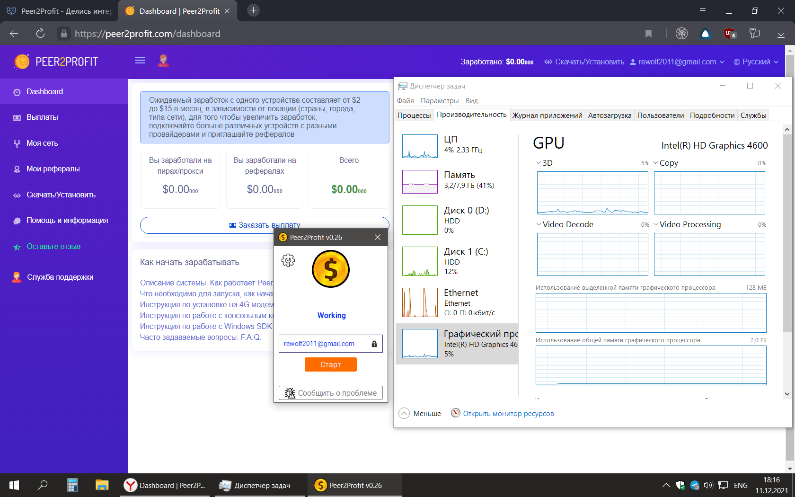Switch to Журнал приложений tab
795x497 pixels.
(x=547, y=115)
